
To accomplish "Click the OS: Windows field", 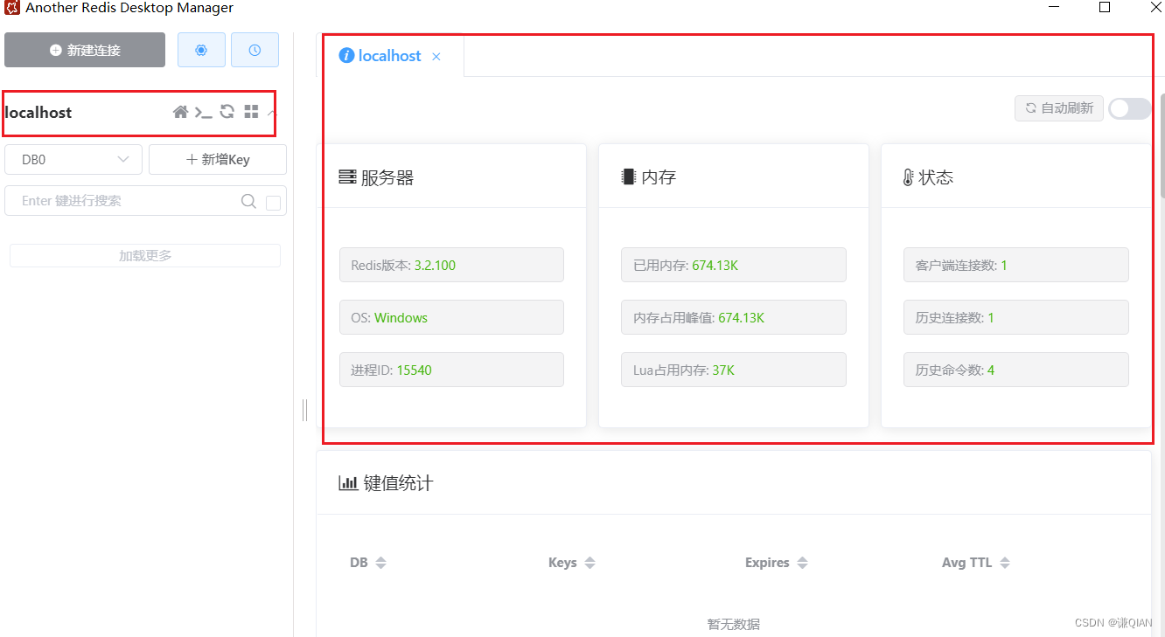I will [x=451, y=317].
